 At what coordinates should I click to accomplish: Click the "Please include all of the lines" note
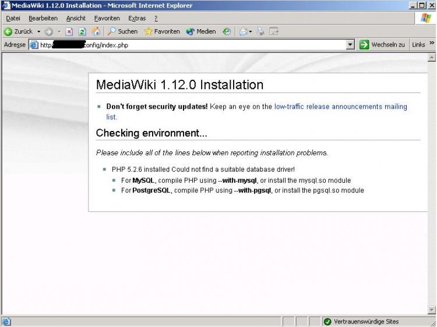[x=212, y=153]
